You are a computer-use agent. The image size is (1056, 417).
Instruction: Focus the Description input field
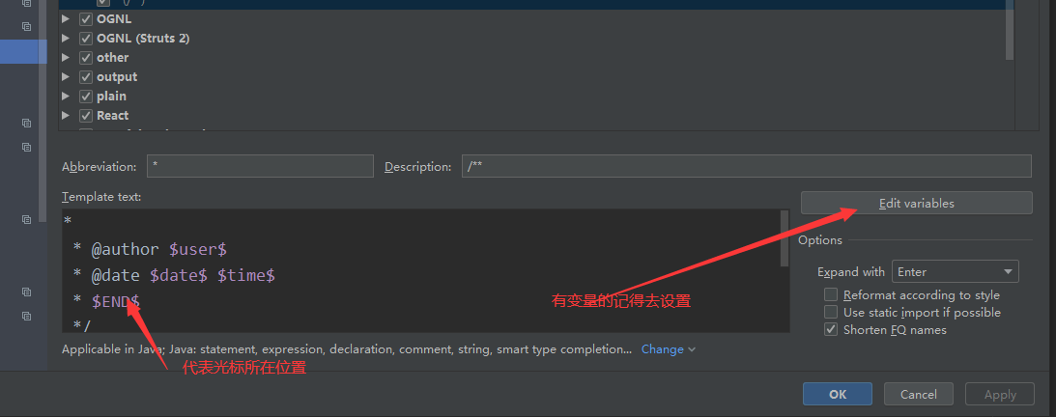[746, 166]
